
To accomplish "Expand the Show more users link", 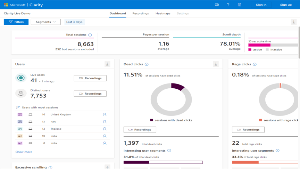I will point(24,152).
